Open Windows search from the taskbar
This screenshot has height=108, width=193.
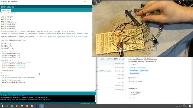[7, 106]
